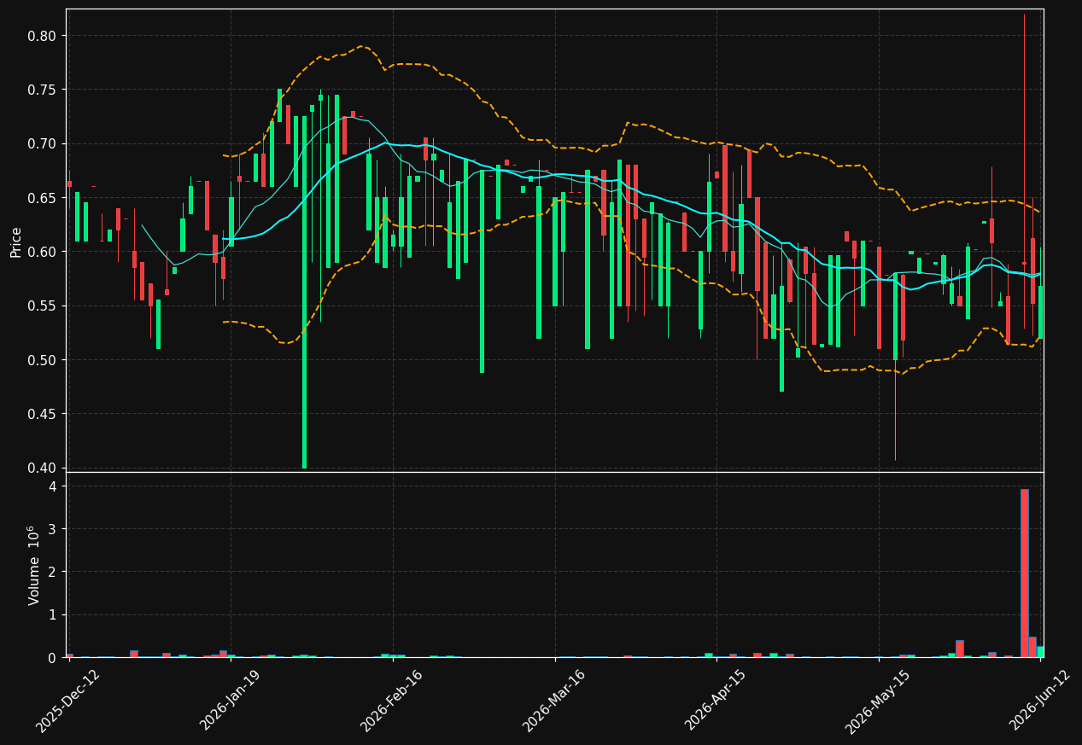Click the Volume 10⁶ axis title
This screenshot has height=745, width=1082.
tap(34, 565)
